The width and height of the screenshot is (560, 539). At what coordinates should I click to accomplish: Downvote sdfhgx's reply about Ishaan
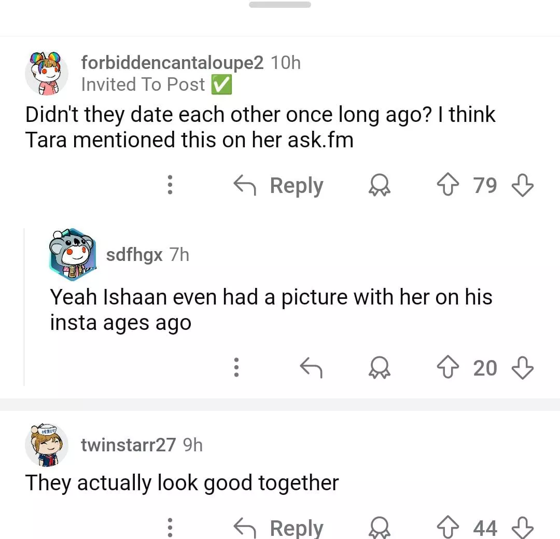click(522, 368)
